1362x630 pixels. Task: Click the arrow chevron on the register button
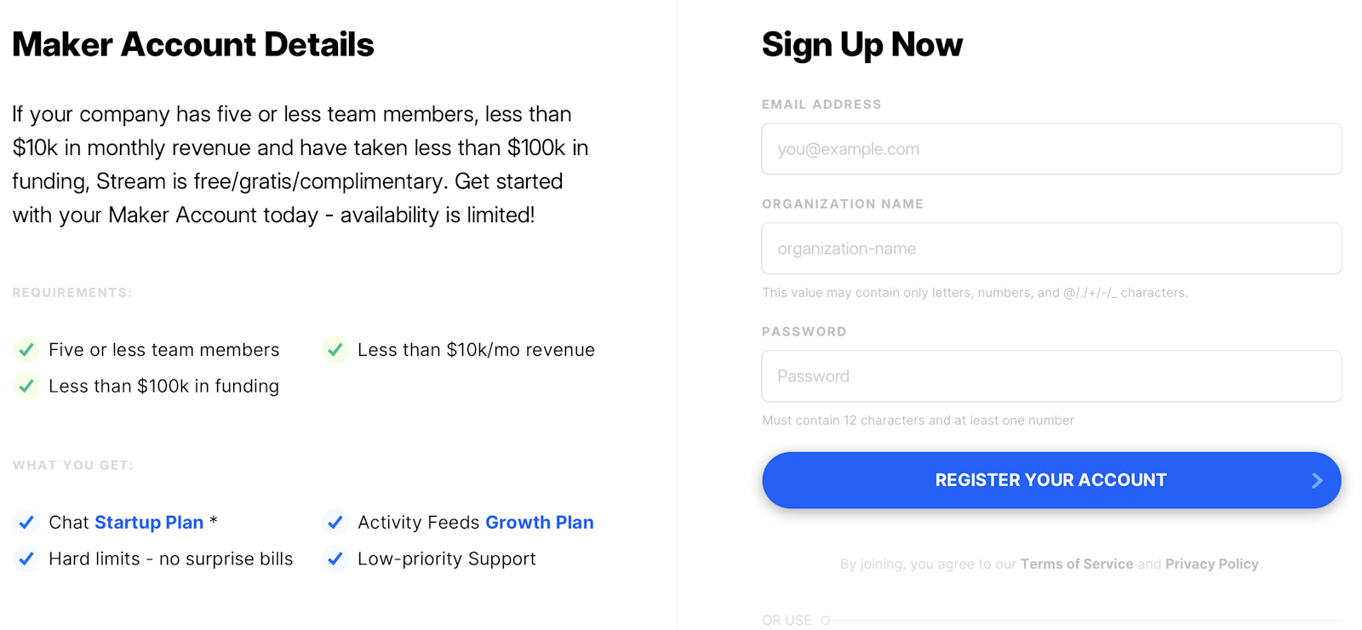click(x=1317, y=480)
